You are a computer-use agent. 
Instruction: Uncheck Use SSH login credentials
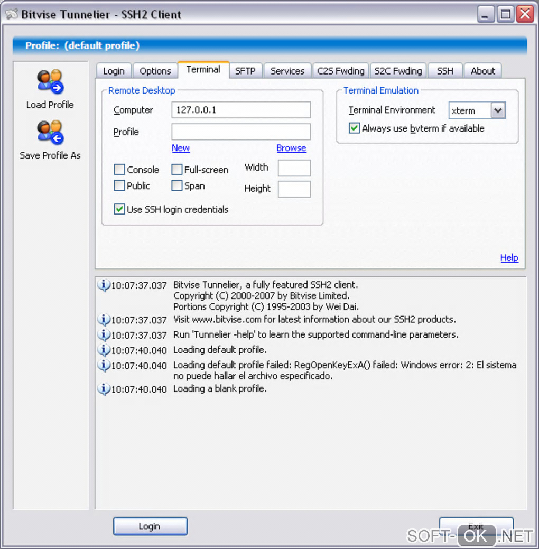coord(119,209)
